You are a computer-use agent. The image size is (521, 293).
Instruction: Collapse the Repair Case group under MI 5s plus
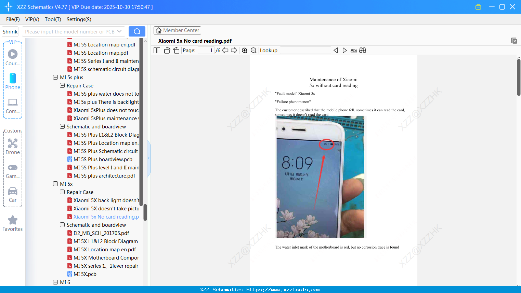pyautogui.click(x=62, y=85)
